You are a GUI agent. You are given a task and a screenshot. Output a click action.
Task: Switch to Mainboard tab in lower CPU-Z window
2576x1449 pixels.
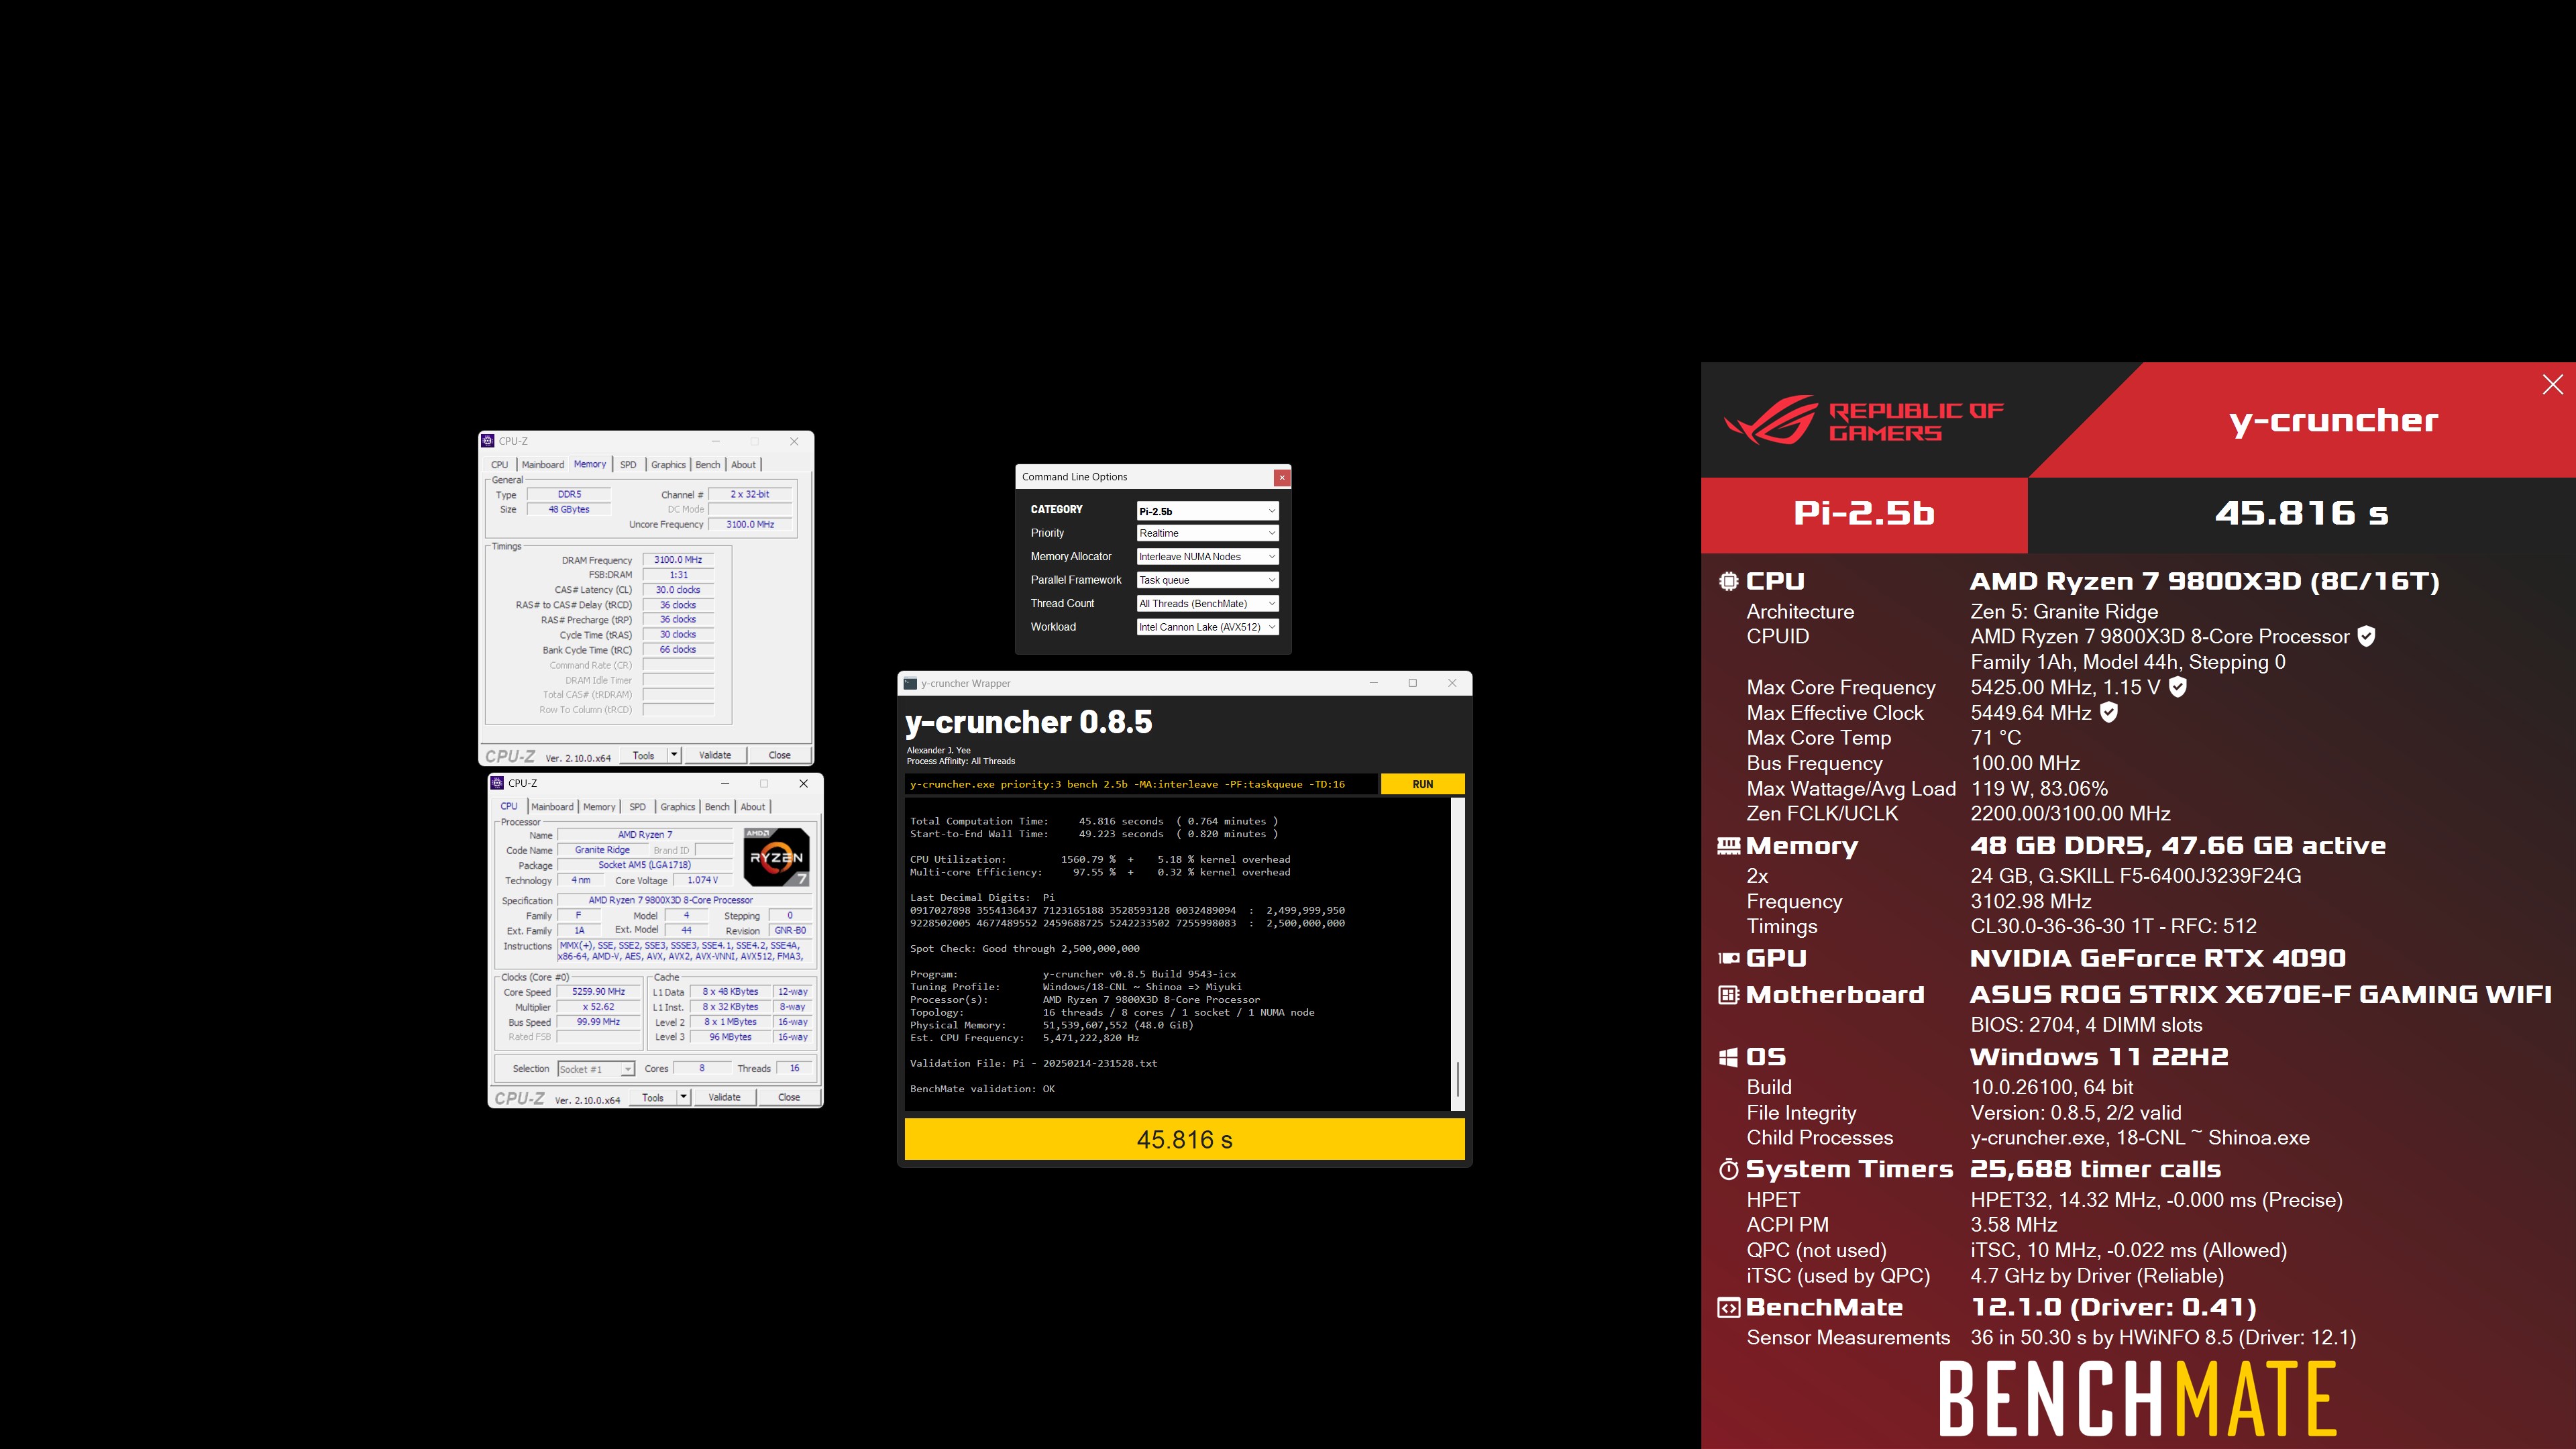552,807
